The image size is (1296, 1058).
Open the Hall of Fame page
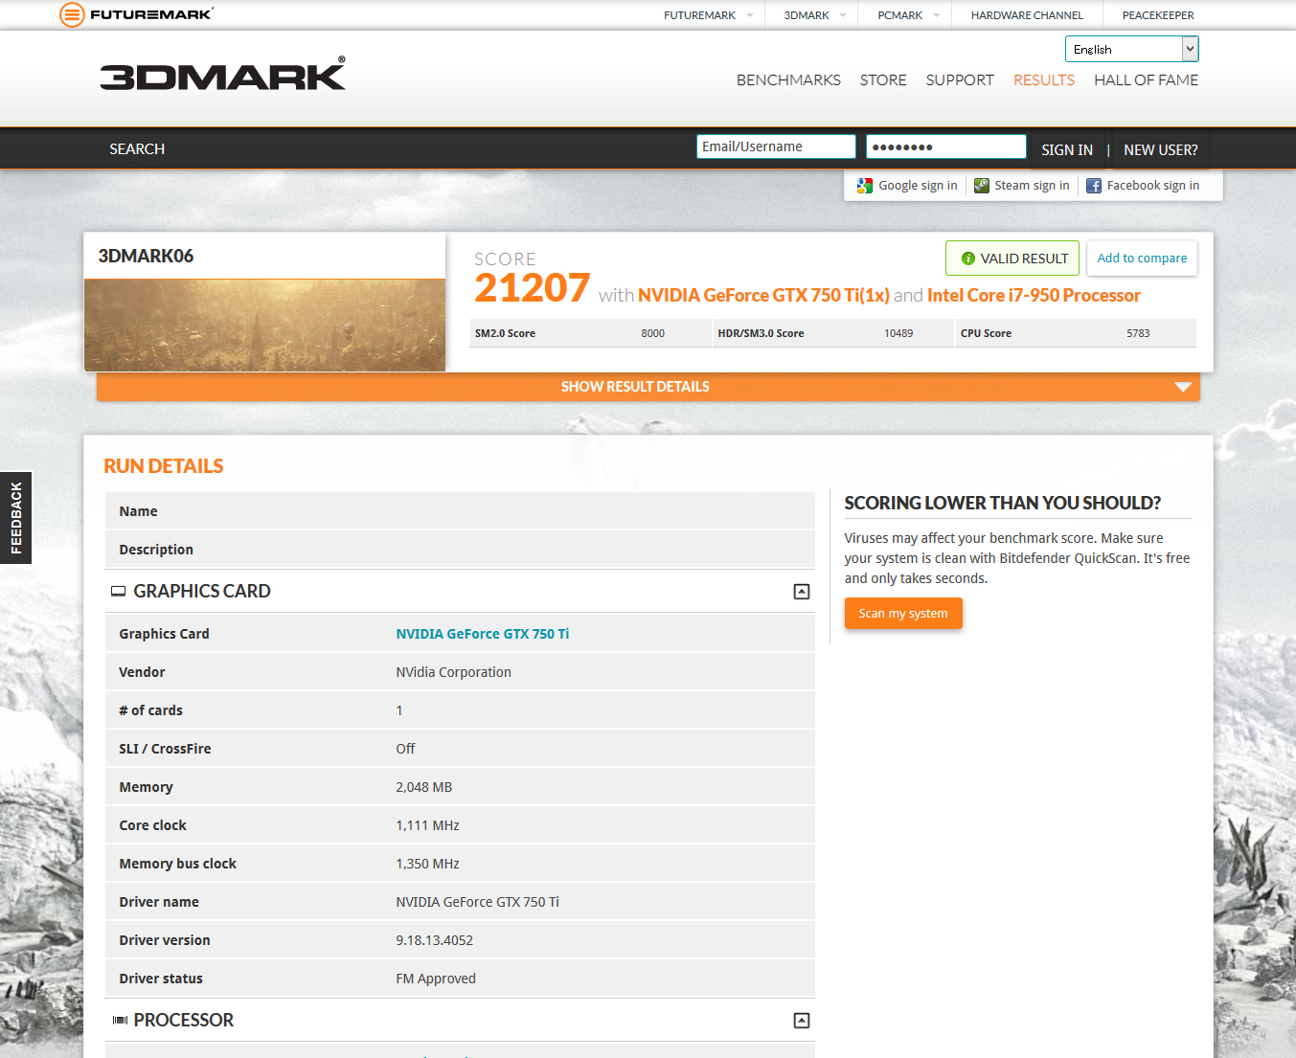coord(1147,80)
